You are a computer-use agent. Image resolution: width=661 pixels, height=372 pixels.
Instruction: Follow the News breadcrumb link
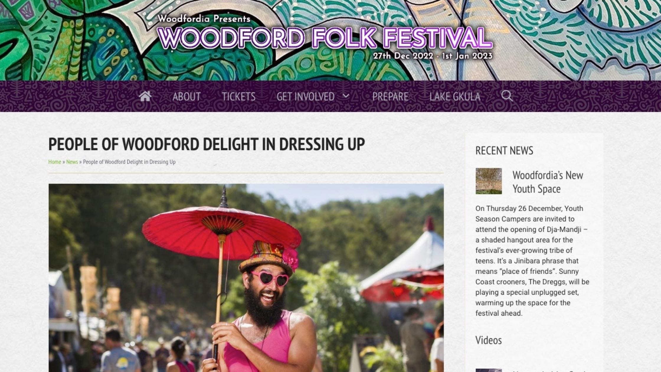[x=72, y=162]
